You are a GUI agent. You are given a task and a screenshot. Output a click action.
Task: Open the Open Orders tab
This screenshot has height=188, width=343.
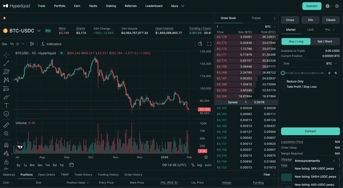pyautogui.click(x=47, y=175)
